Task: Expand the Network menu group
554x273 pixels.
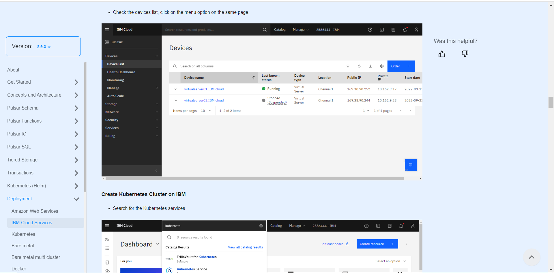Action: pos(132,112)
